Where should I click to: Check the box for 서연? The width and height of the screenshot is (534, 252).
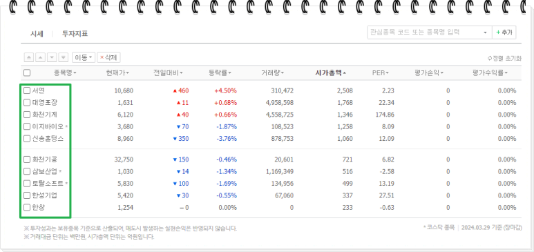point(27,90)
